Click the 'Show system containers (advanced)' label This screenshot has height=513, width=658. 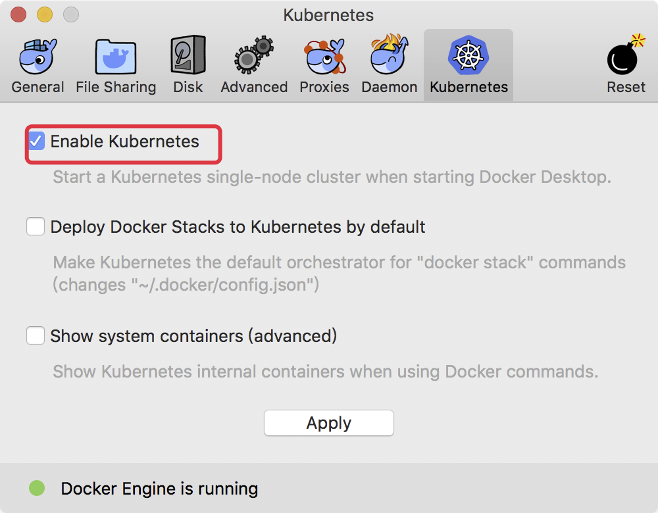point(193,336)
